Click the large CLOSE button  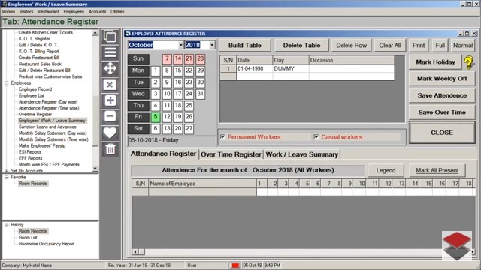pos(442,133)
